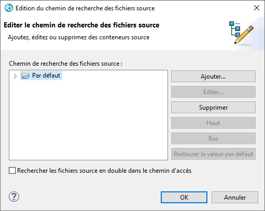Click the pencil and tree banner icon
Screen dimensions: 265x211
pyautogui.click(x=242, y=33)
